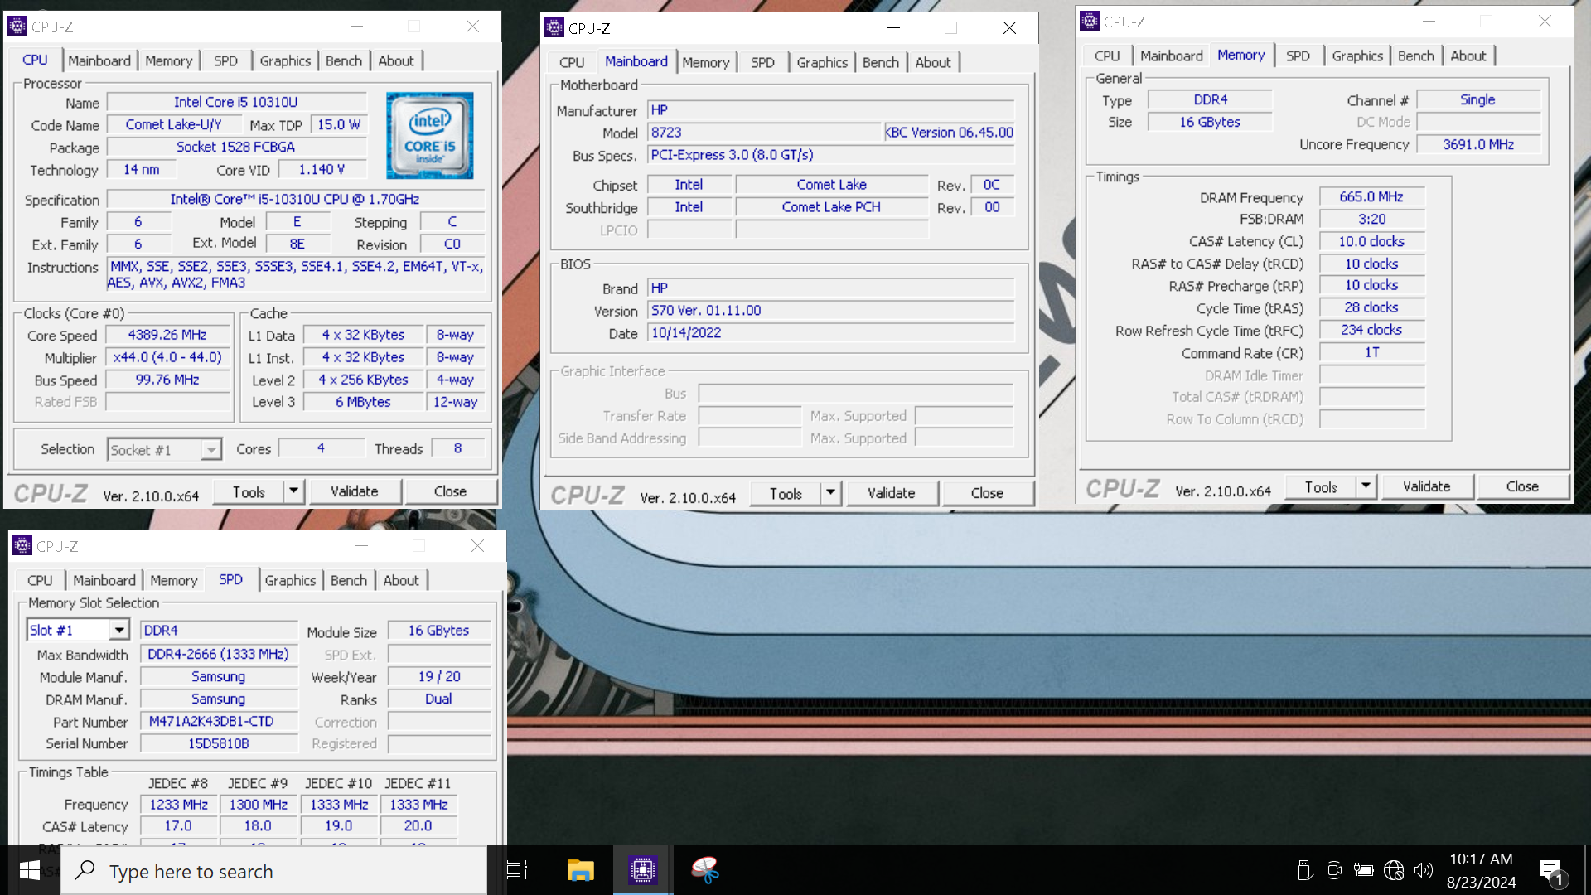Click the BIOS date 10/14/2022 field
Viewport: 1591px width, 895px height.
click(x=831, y=333)
